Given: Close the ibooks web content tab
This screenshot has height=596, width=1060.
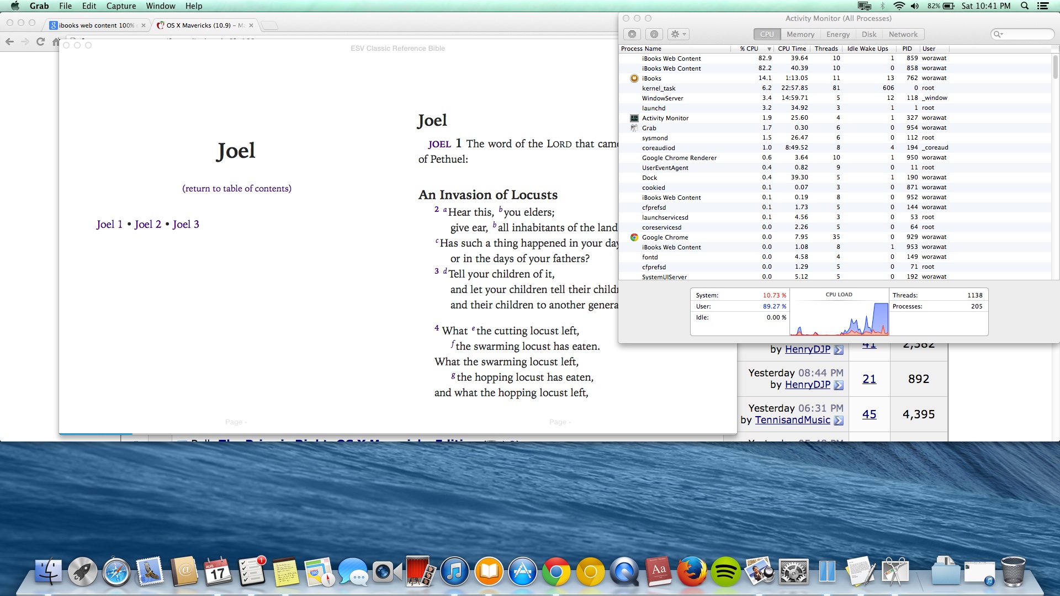Looking at the screenshot, I should tap(144, 25).
